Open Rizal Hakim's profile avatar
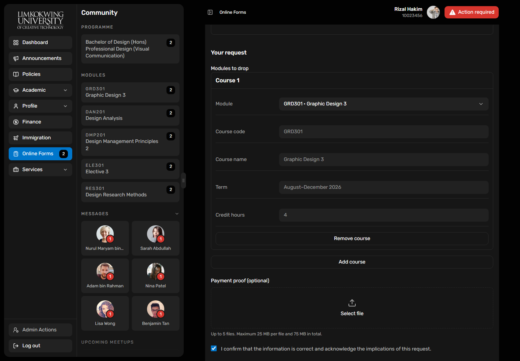Viewport: 520px width, 361px height. pos(433,12)
